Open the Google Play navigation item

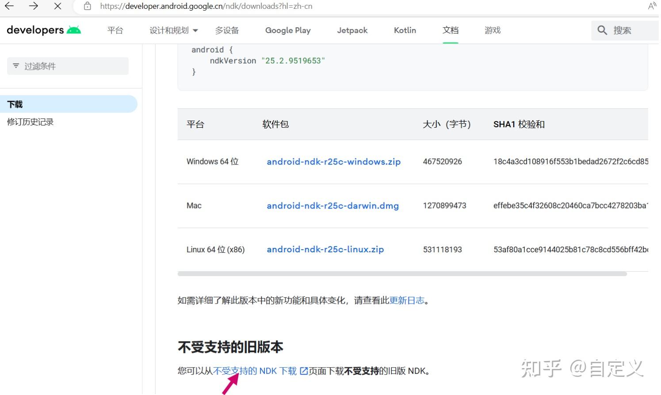coord(288,30)
